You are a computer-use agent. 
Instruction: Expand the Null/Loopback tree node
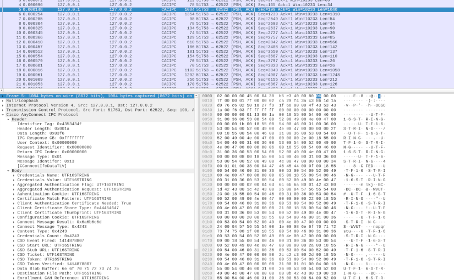(3, 100)
